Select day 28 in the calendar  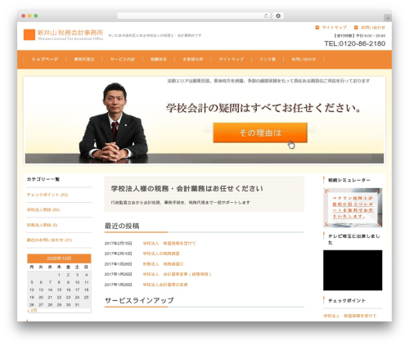tap(50, 305)
